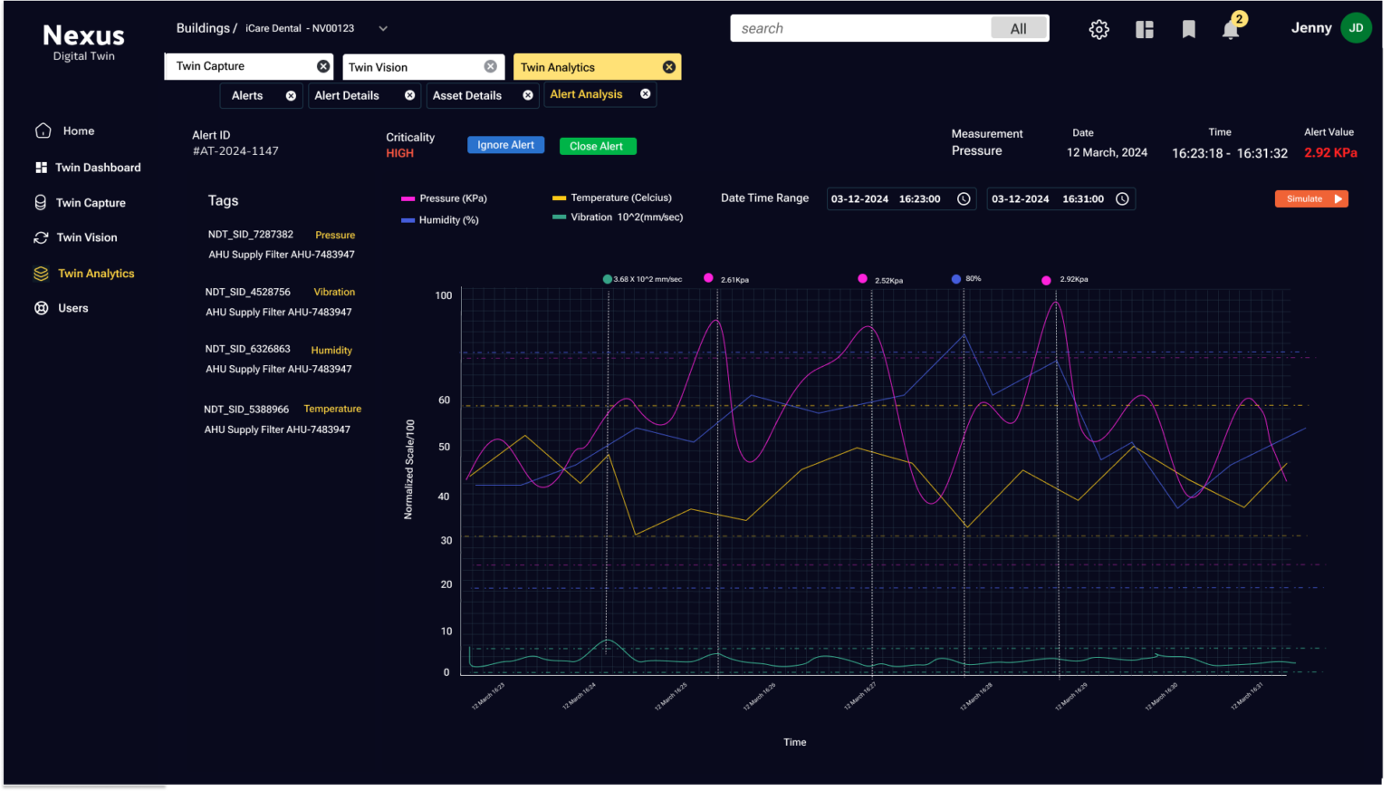
Task: Click the 2.92Kpa pressure peak marker
Action: [1046, 280]
